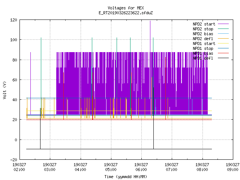Select the 'NPD2 bias' legend label

(x=203, y=34)
